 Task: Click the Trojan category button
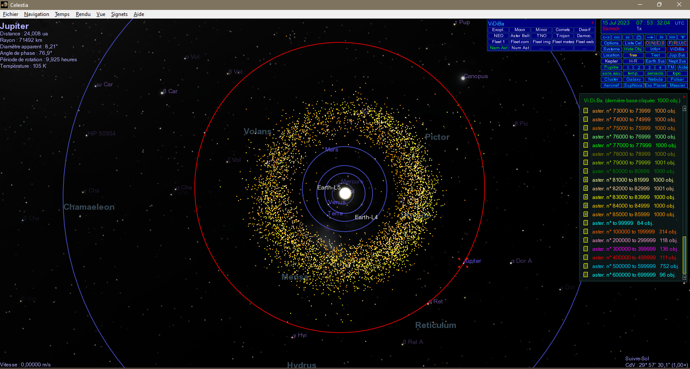(563, 36)
